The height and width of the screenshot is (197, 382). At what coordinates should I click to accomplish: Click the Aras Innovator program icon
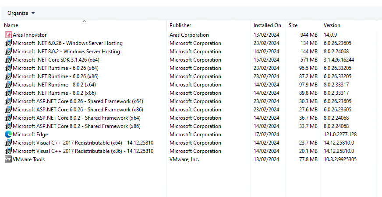(x=8, y=35)
